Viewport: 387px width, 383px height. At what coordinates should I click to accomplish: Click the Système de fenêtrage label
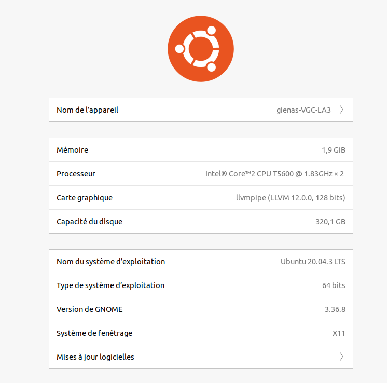point(94,333)
